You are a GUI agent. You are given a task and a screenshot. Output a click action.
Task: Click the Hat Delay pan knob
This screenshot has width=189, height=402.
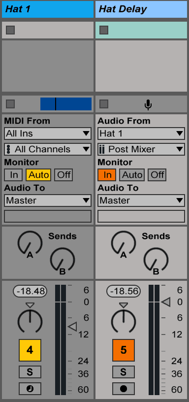click(124, 321)
